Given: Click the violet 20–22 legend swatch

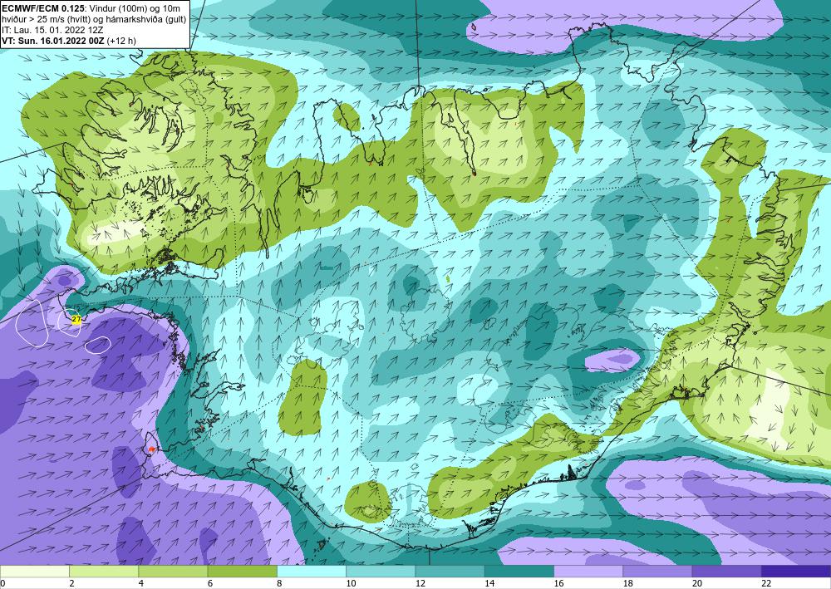Looking at the screenshot, I should tap(727, 572).
